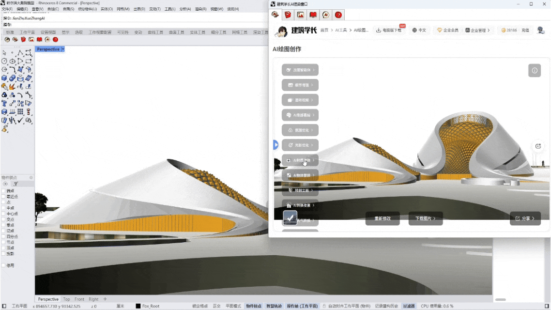
Task: Click the red book icon in Rhino toolbar
Action: [39, 39]
